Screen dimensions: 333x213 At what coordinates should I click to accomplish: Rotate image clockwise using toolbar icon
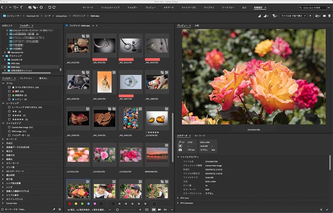click(x=54, y=7)
